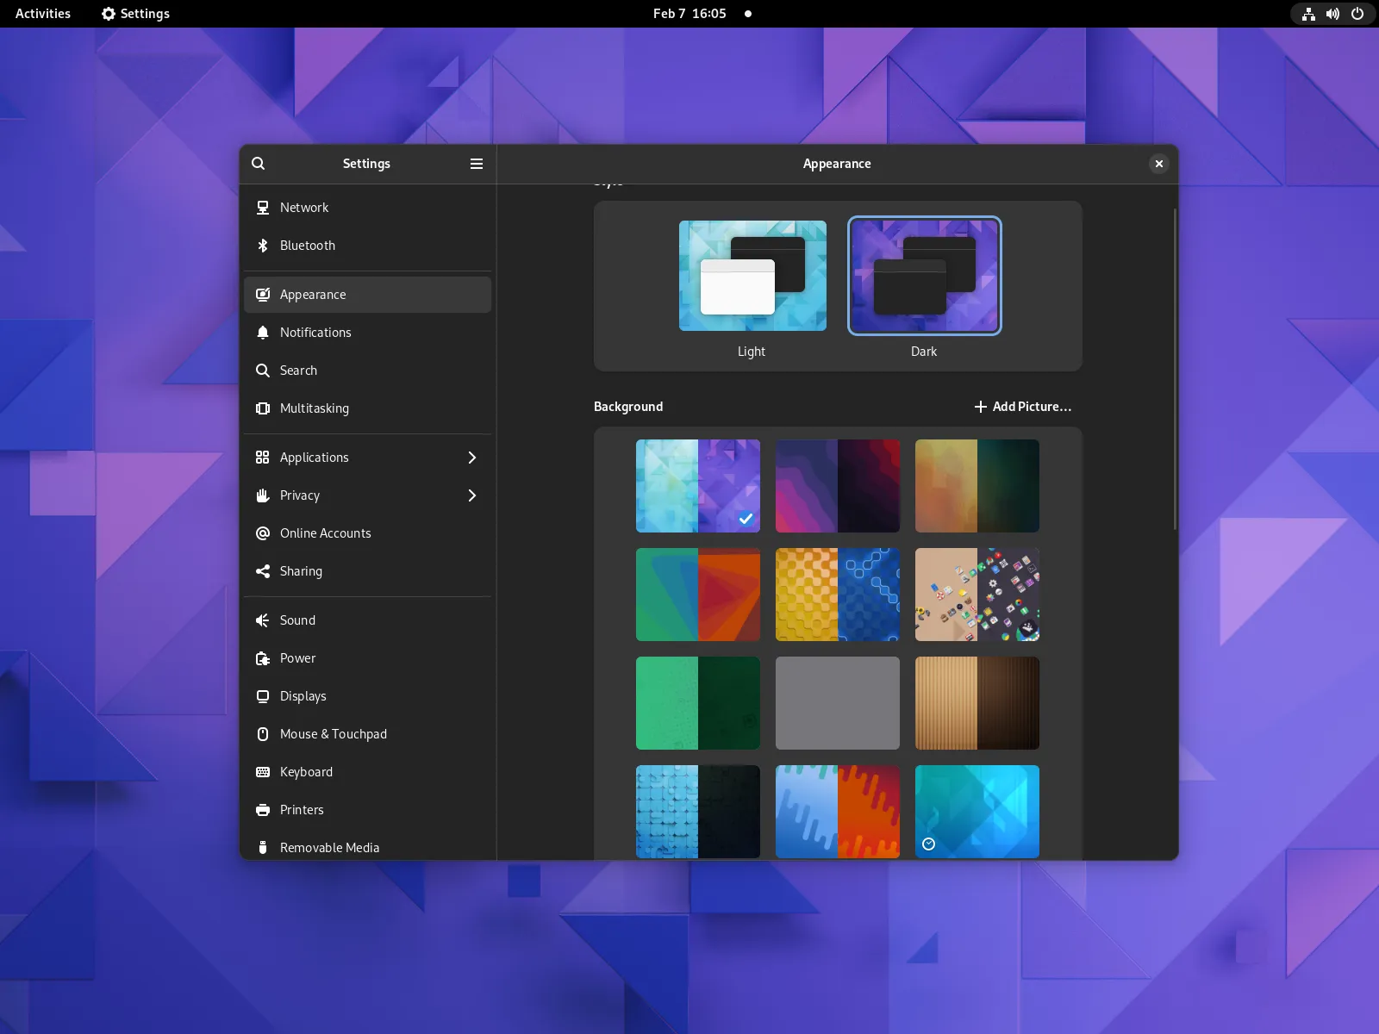1379x1034 pixels.
Task: Select the Light style option
Action: click(x=752, y=276)
